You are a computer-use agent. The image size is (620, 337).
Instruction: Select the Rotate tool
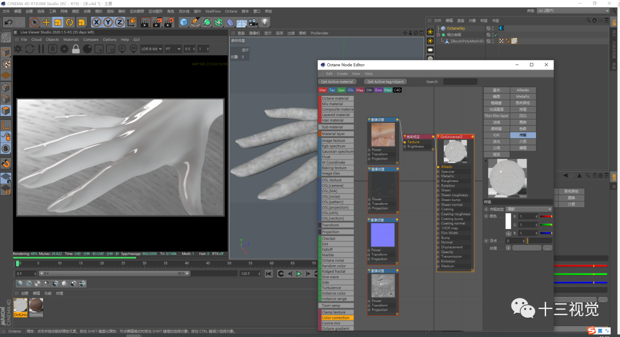pyautogui.click(x=69, y=22)
